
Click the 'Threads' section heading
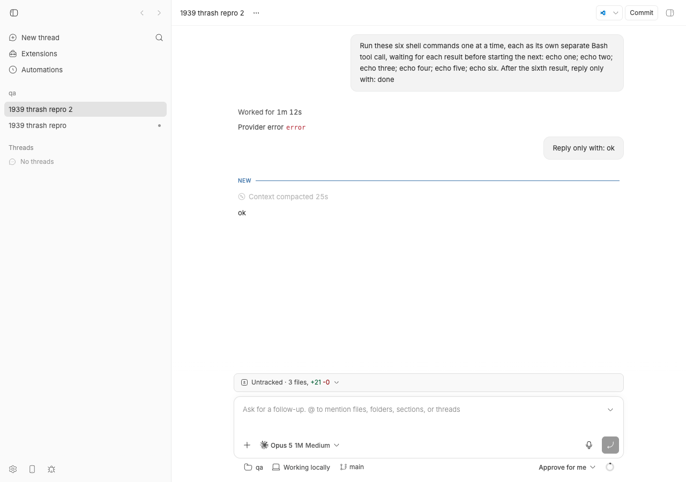[21, 148]
